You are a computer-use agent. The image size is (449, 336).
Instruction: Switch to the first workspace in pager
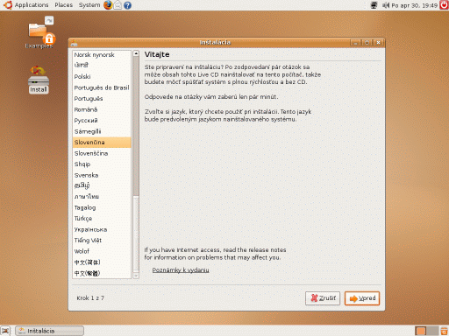tap(421, 331)
